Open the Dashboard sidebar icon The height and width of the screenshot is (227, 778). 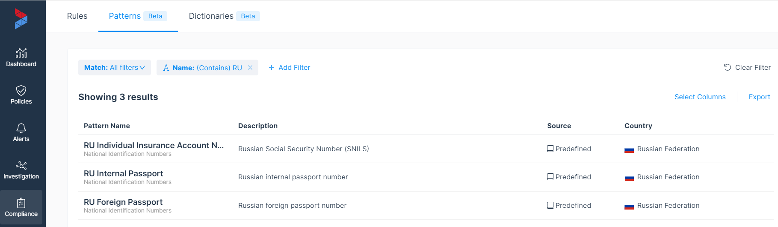(x=21, y=53)
